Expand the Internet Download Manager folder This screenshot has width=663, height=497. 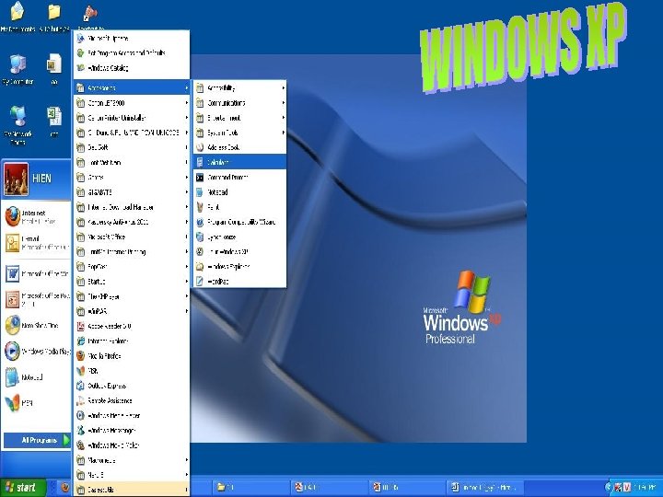[132, 207]
